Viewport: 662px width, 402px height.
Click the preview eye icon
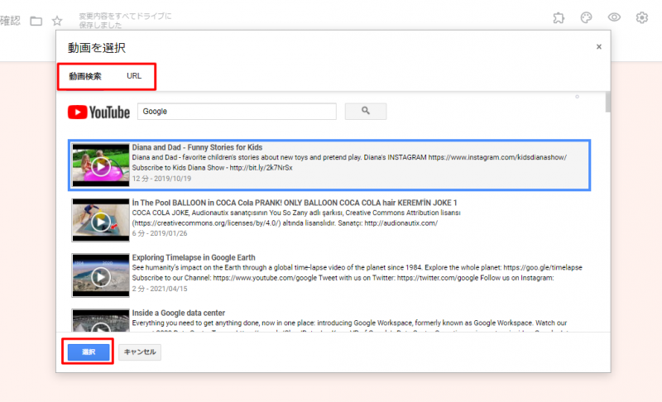(x=614, y=18)
